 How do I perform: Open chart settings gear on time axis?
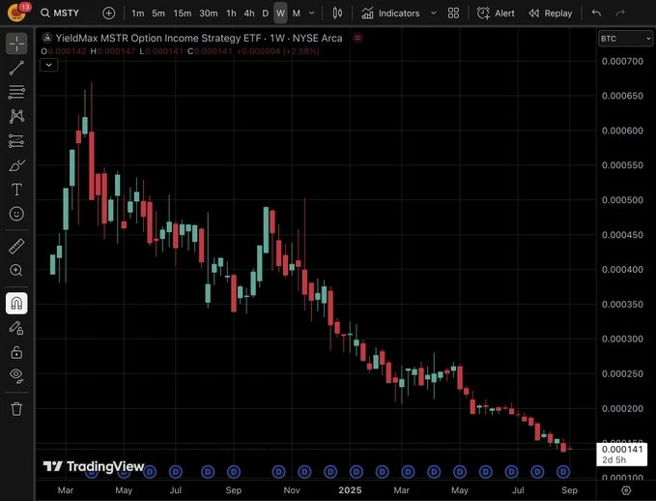(626, 490)
